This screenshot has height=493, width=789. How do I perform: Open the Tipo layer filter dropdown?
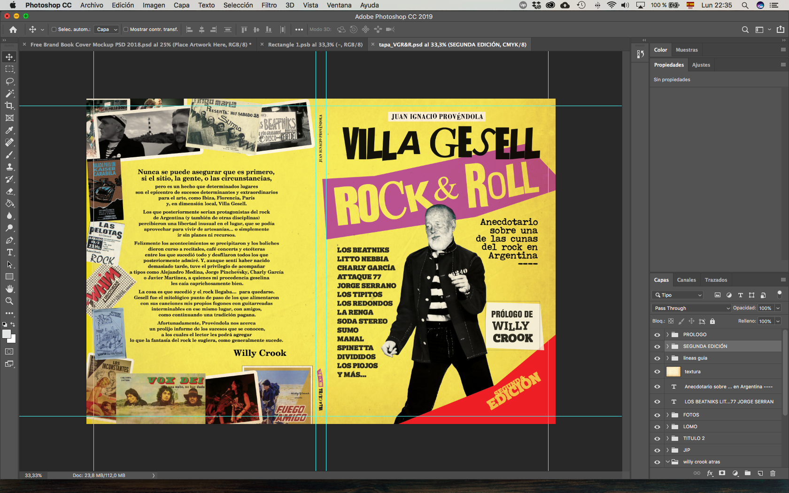[678, 295]
